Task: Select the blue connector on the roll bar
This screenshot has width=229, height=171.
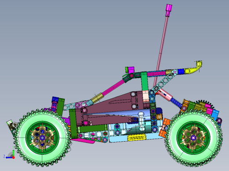Action: 181,71
